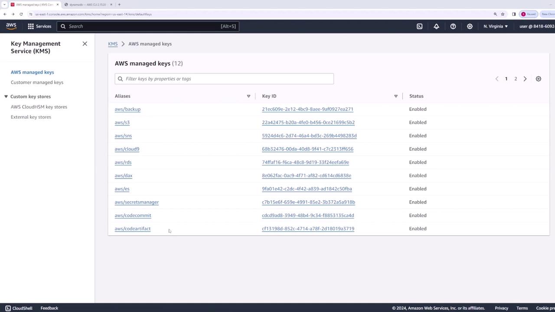Select the AWS managed keys browser tab

[35, 5]
